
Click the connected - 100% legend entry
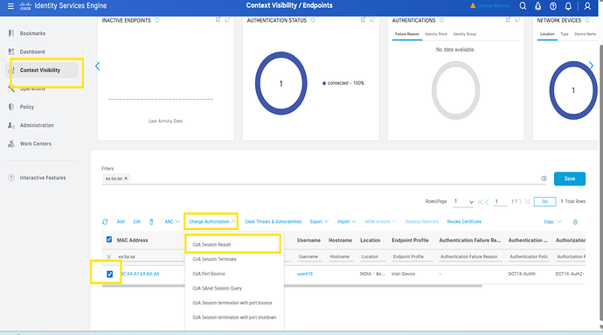[343, 83]
